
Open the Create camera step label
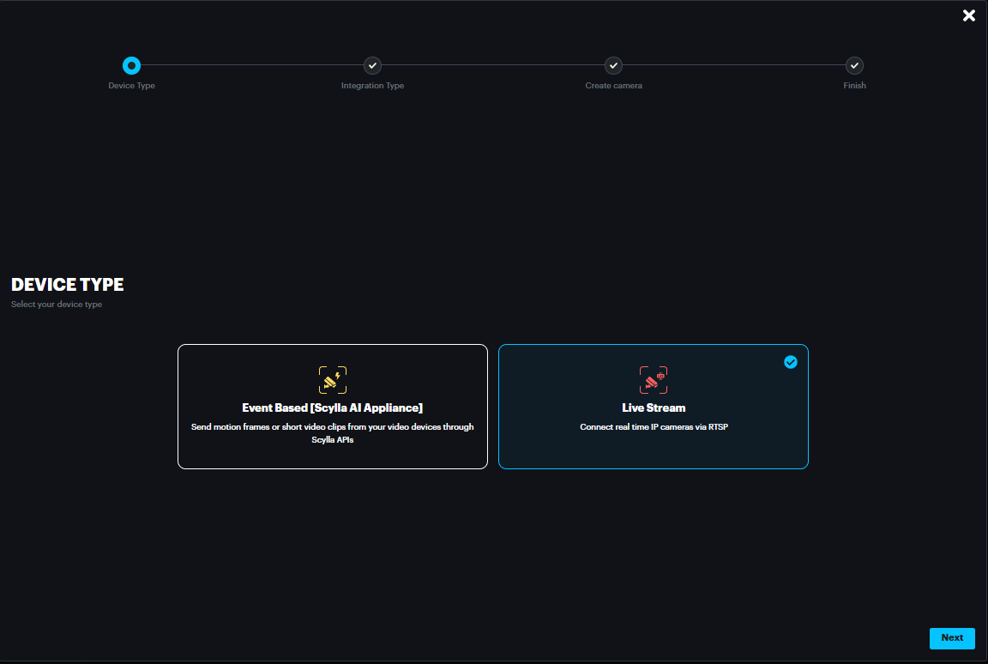(x=613, y=86)
